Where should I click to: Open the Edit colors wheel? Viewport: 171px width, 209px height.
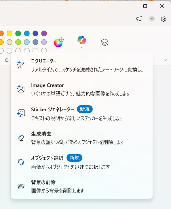coord(58,42)
